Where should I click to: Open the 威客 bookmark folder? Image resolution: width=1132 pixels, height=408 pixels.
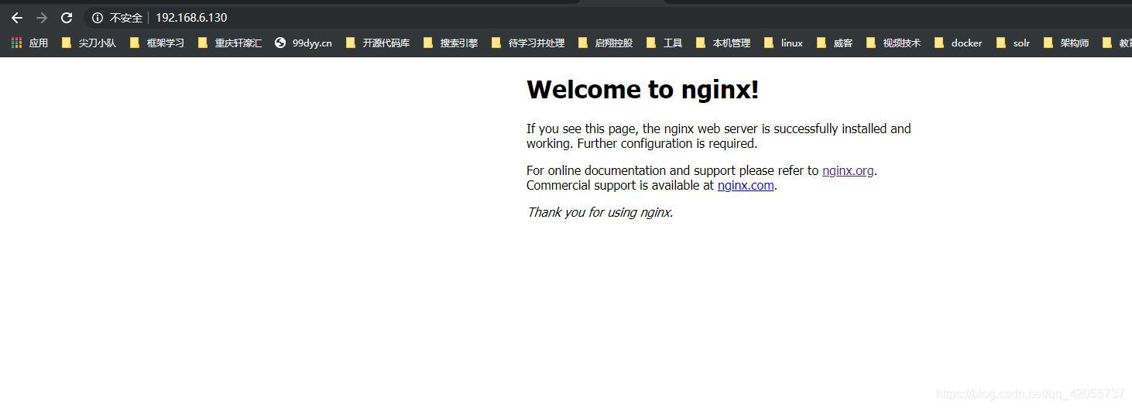pos(835,43)
